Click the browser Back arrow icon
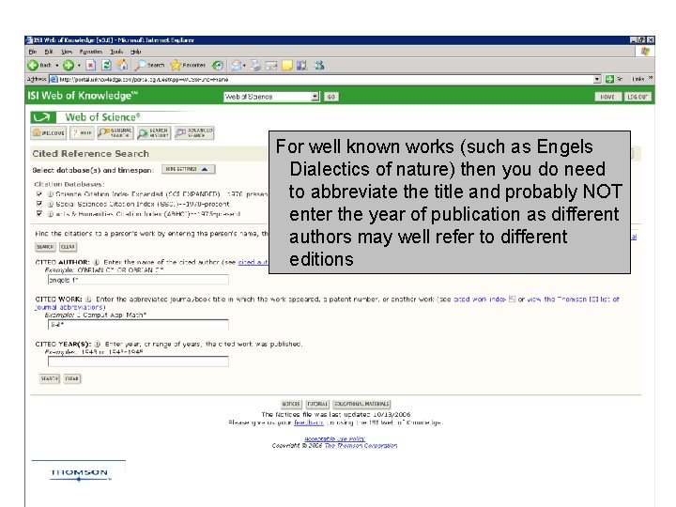The height and width of the screenshot is (507, 676). (x=33, y=66)
